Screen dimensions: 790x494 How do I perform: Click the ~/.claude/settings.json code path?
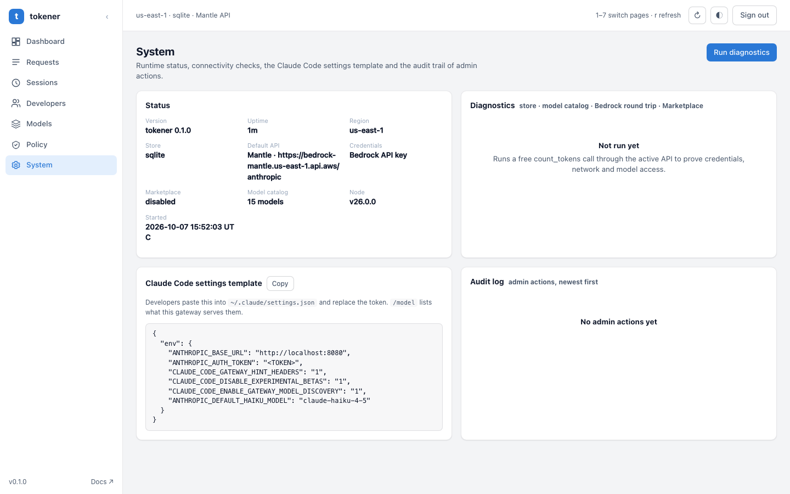point(273,302)
